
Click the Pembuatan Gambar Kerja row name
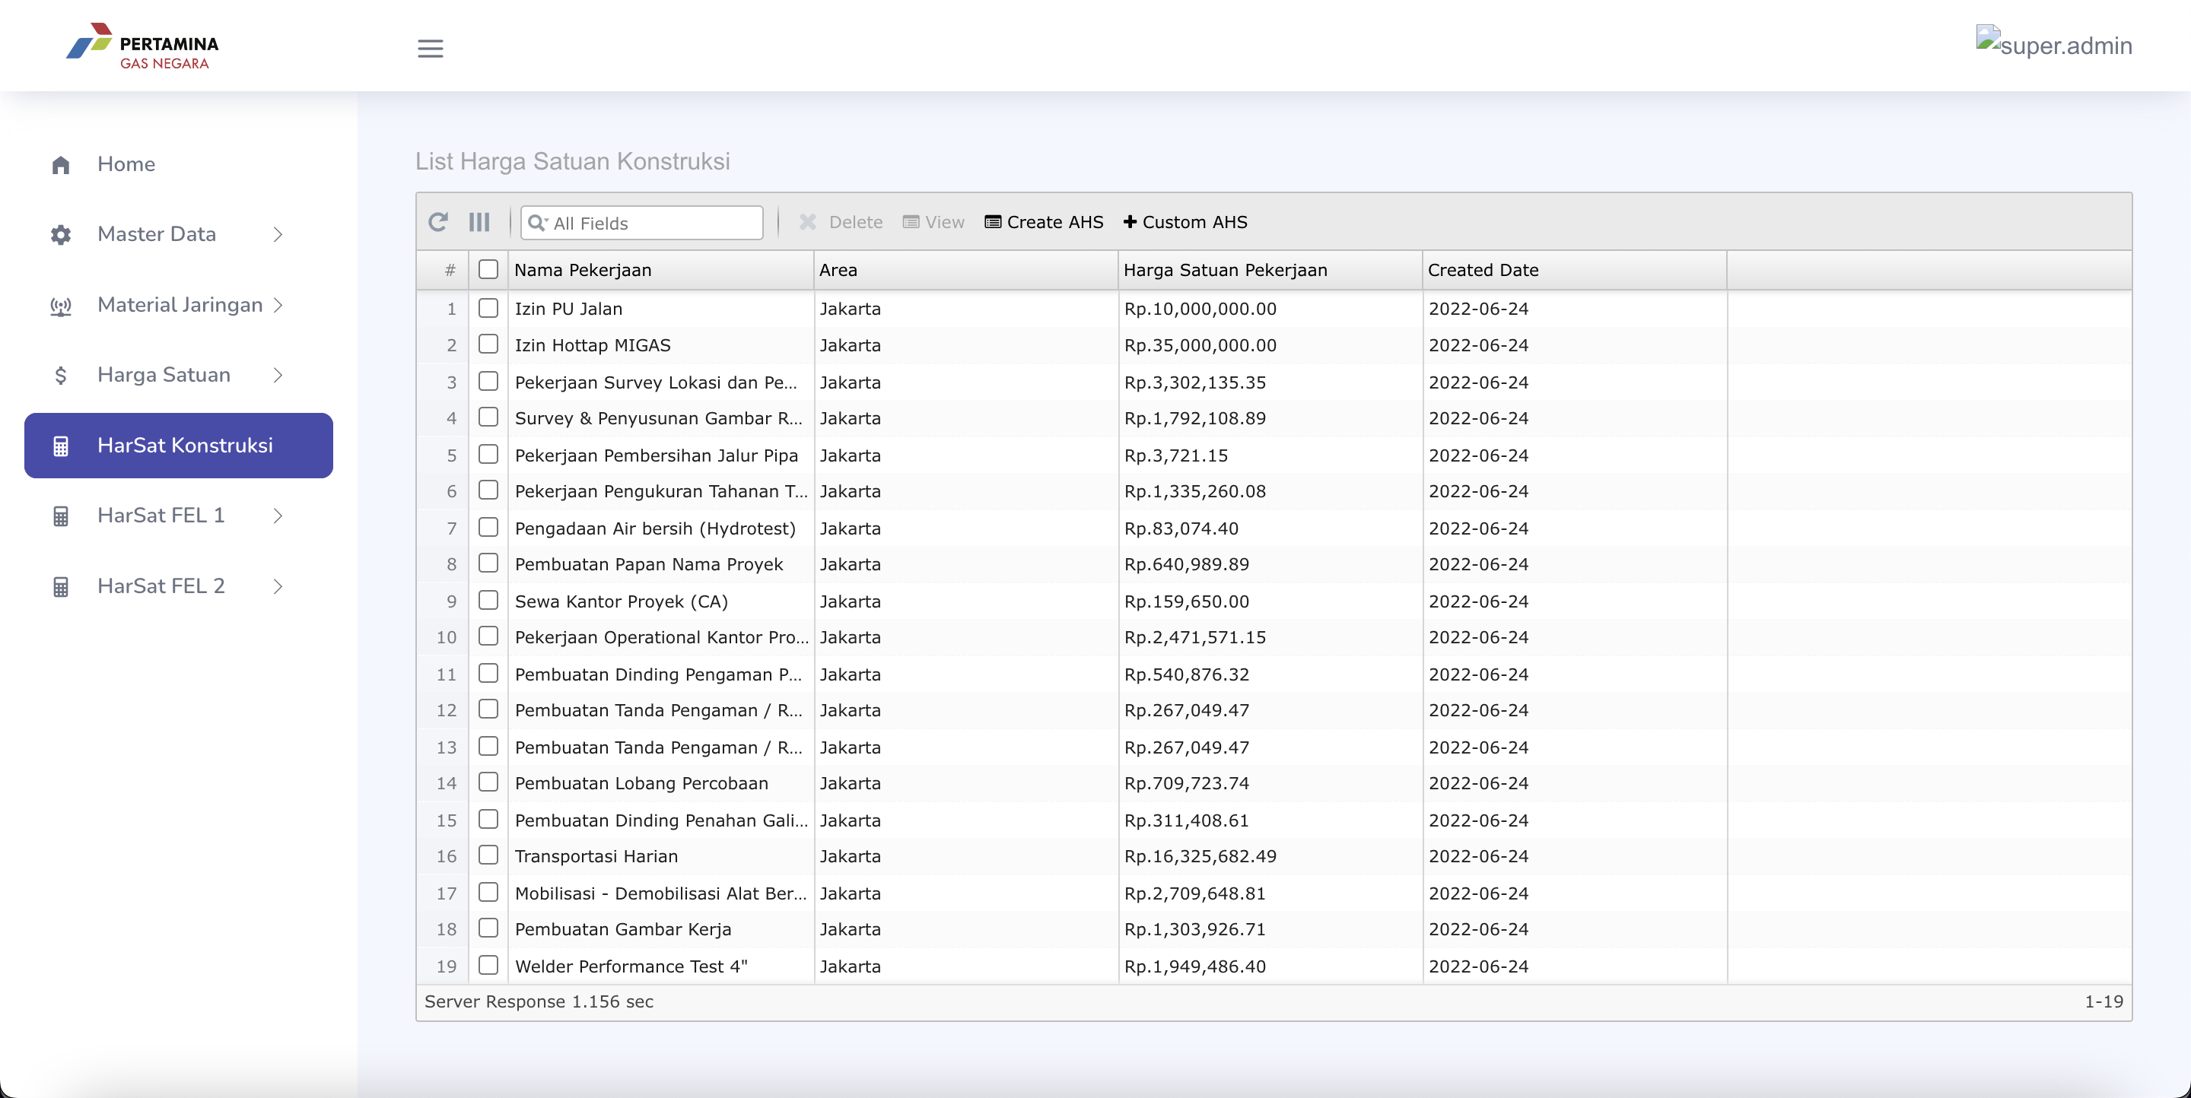pyautogui.click(x=622, y=930)
